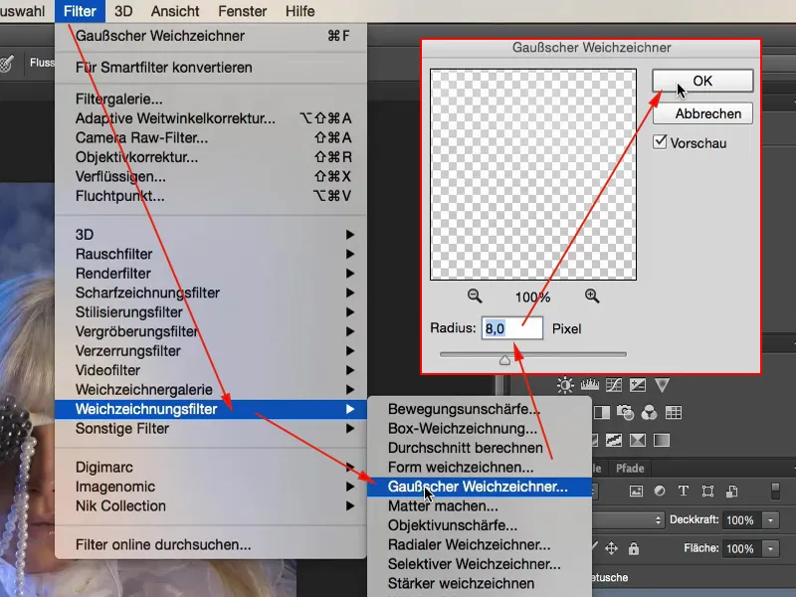Click the Fläche 100% value field
Screen dimensions: 796x597
pyautogui.click(x=741, y=548)
